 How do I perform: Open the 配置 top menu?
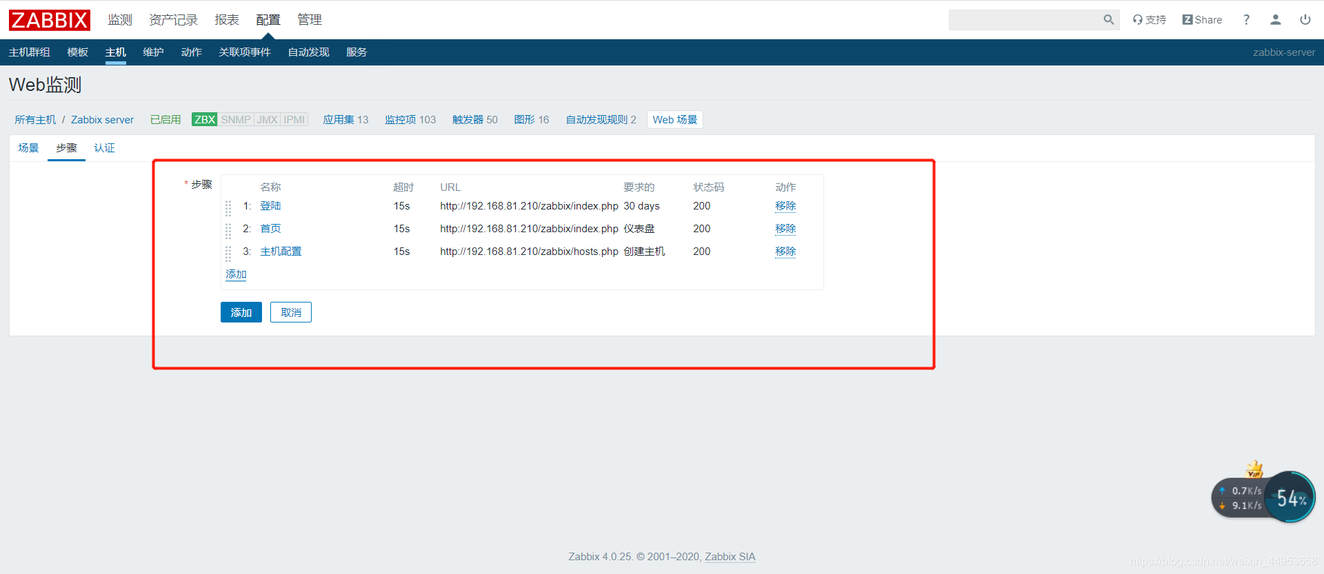tap(268, 20)
